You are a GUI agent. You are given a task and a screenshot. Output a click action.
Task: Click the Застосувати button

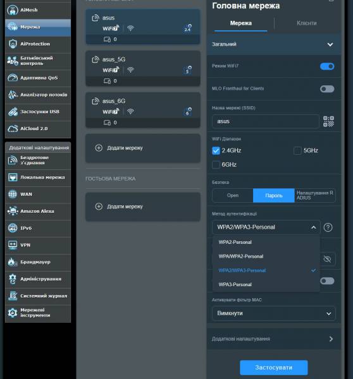tap(274, 368)
